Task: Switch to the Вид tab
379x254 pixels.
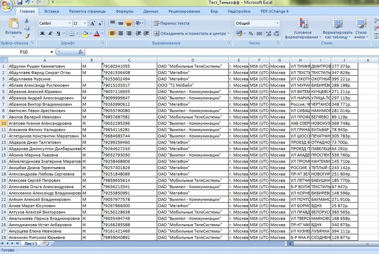Action: pos(214,11)
